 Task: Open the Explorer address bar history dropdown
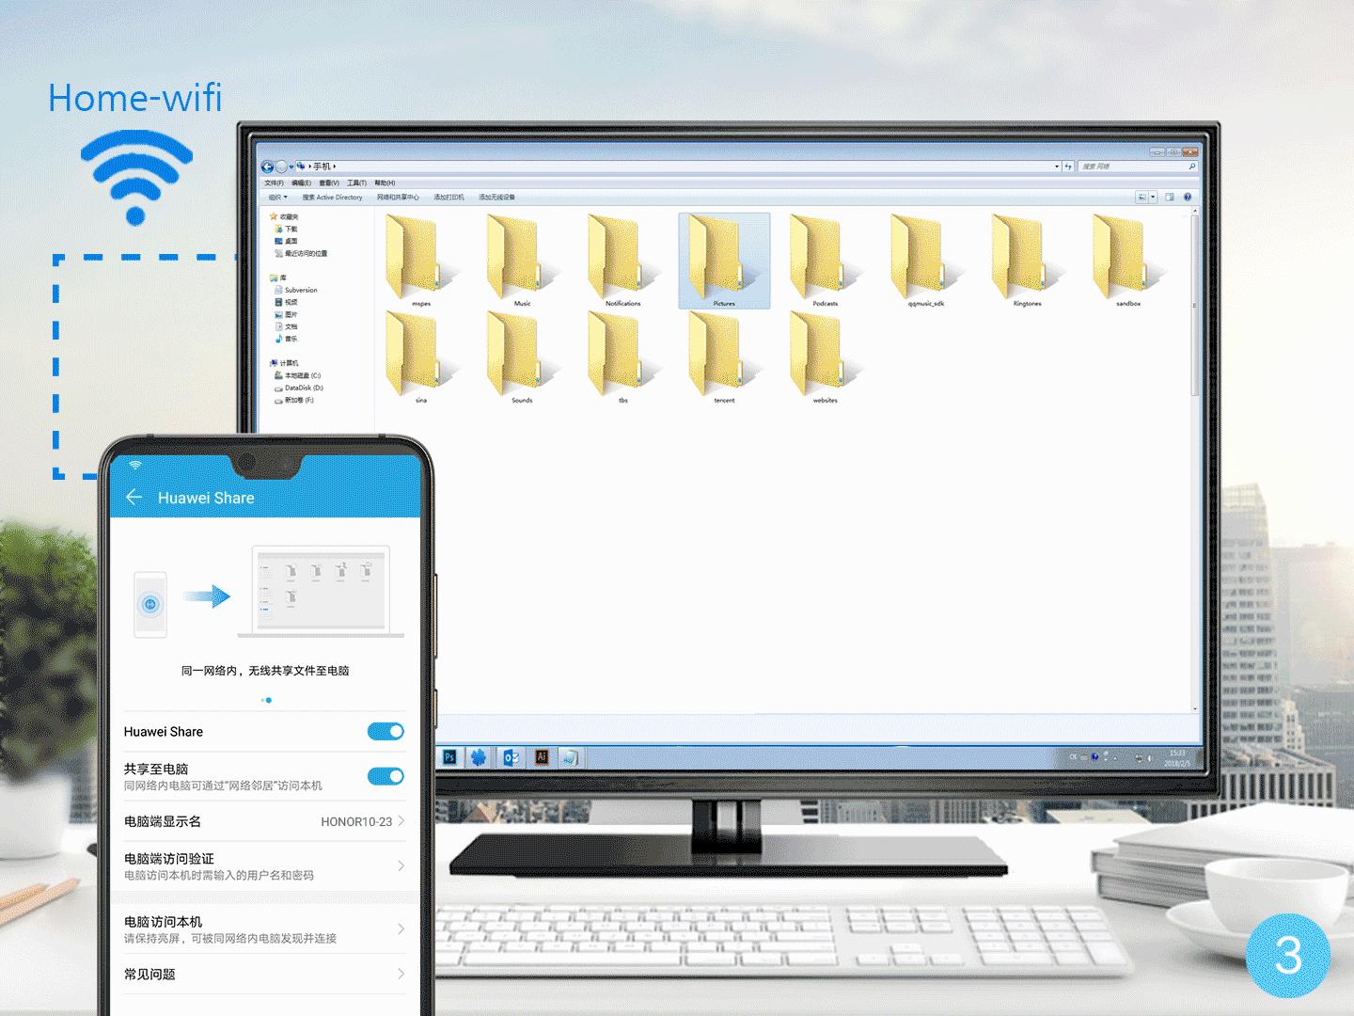(1057, 167)
